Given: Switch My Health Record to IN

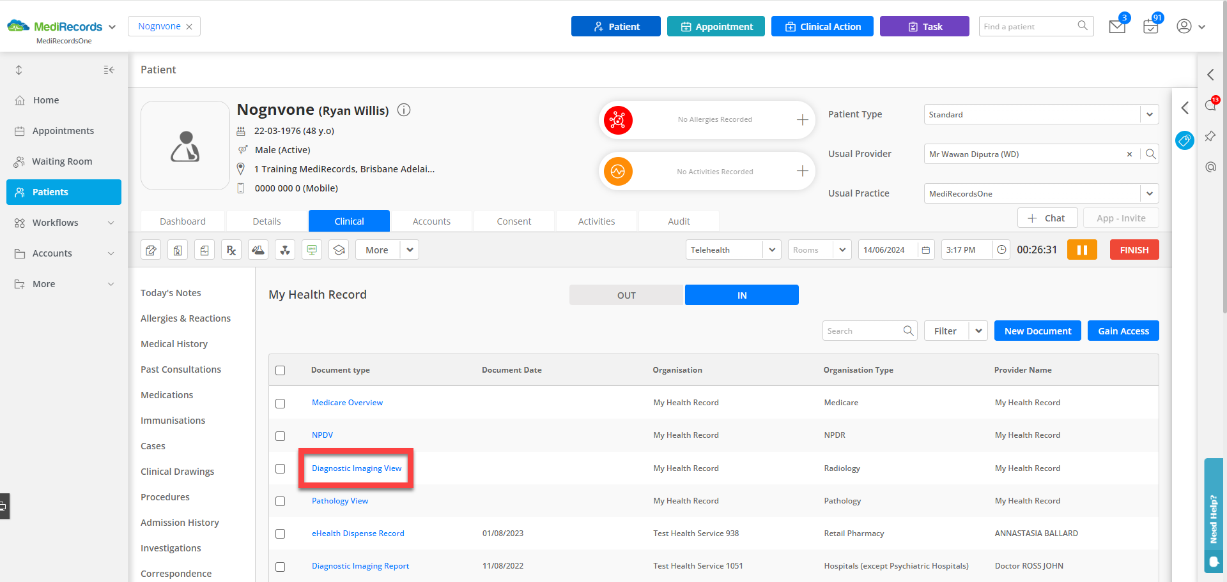Looking at the screenshot, I should (x=741, y=295).
